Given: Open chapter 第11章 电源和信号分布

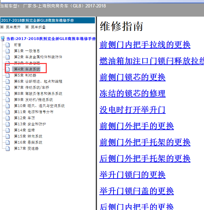Looking at the screenshot, I should tap(34, 112).
